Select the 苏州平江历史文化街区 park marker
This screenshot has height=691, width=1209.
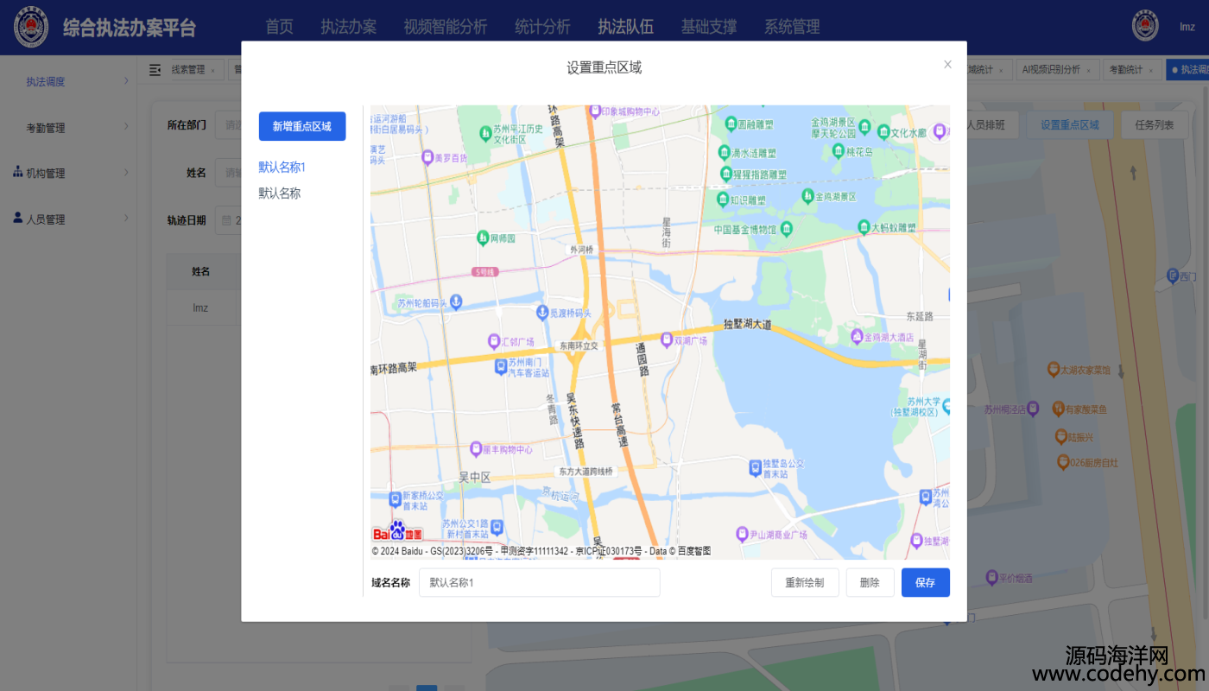coord(484,133)
